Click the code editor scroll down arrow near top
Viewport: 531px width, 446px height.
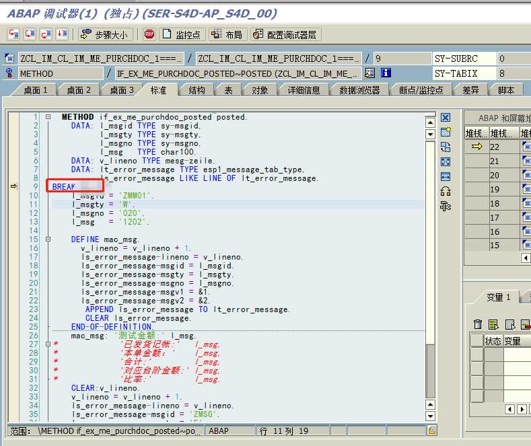[430, 135]
